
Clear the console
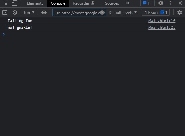(15, 12)
